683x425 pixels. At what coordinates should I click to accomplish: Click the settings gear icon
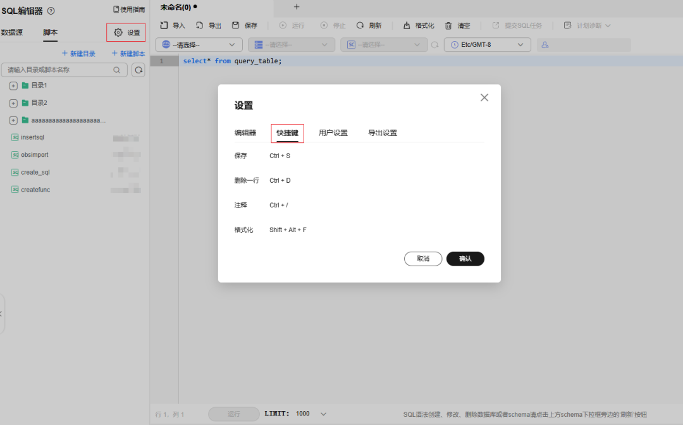tap(118, 32)
